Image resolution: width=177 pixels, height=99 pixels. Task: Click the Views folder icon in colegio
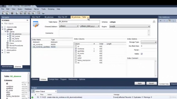[x=7, y=43]
